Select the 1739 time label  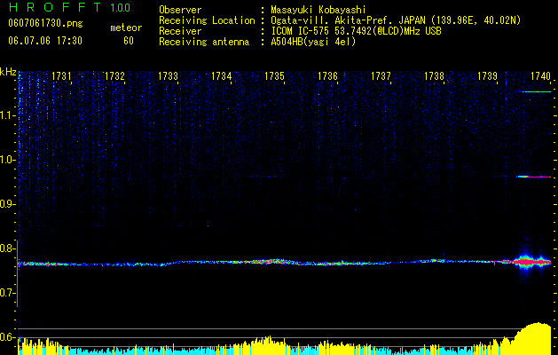[x=487, y=76]
